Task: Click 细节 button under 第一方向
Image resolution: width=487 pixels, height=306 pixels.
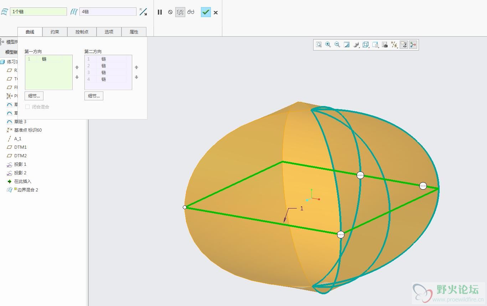Action: pyautogui.click(x=34, y=96)
